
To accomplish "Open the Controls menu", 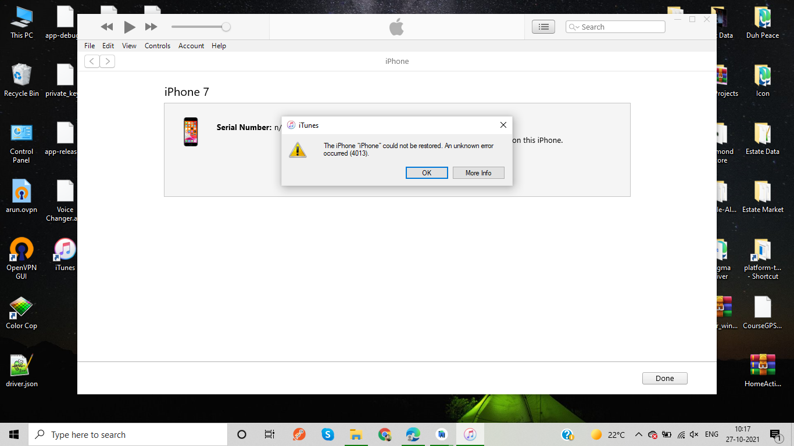I will coord(158,46).
